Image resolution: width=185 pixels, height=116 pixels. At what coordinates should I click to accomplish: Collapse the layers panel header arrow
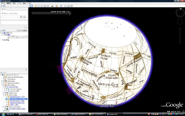pyautogui.click(x=1, y=73)
